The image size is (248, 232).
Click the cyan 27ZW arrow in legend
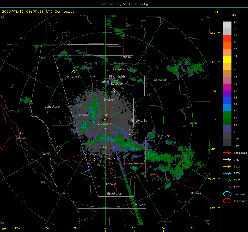[227, 174]
